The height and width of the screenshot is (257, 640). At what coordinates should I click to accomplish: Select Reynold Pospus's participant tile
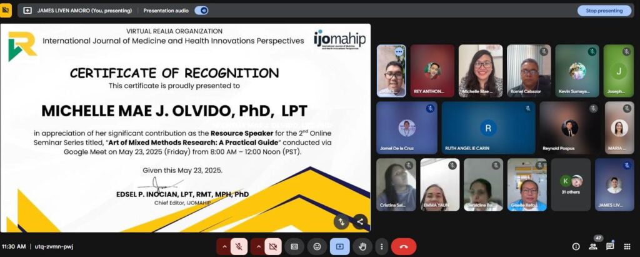tap(570, 128)
